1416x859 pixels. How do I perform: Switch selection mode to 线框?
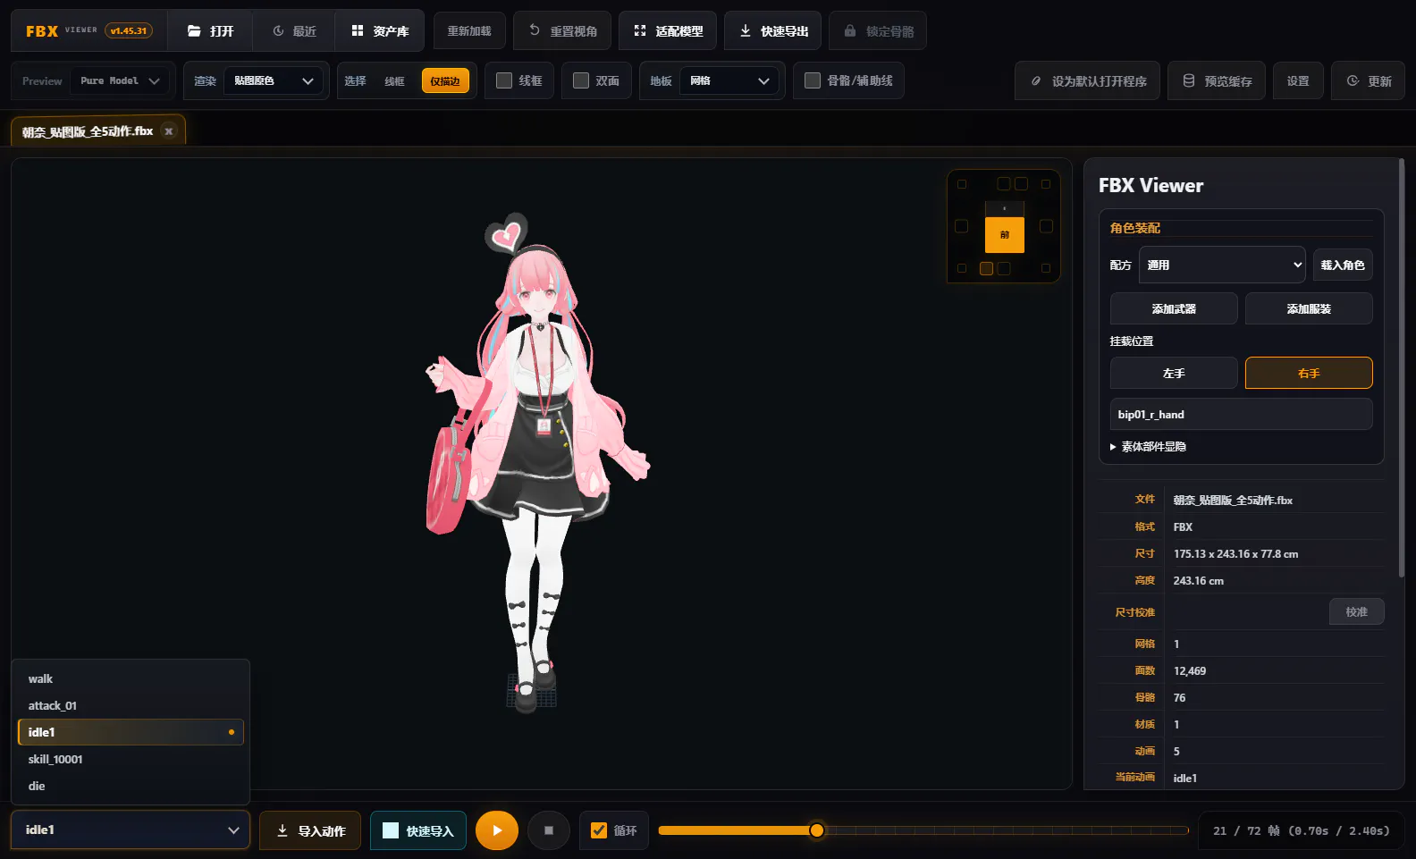[394, 81]
